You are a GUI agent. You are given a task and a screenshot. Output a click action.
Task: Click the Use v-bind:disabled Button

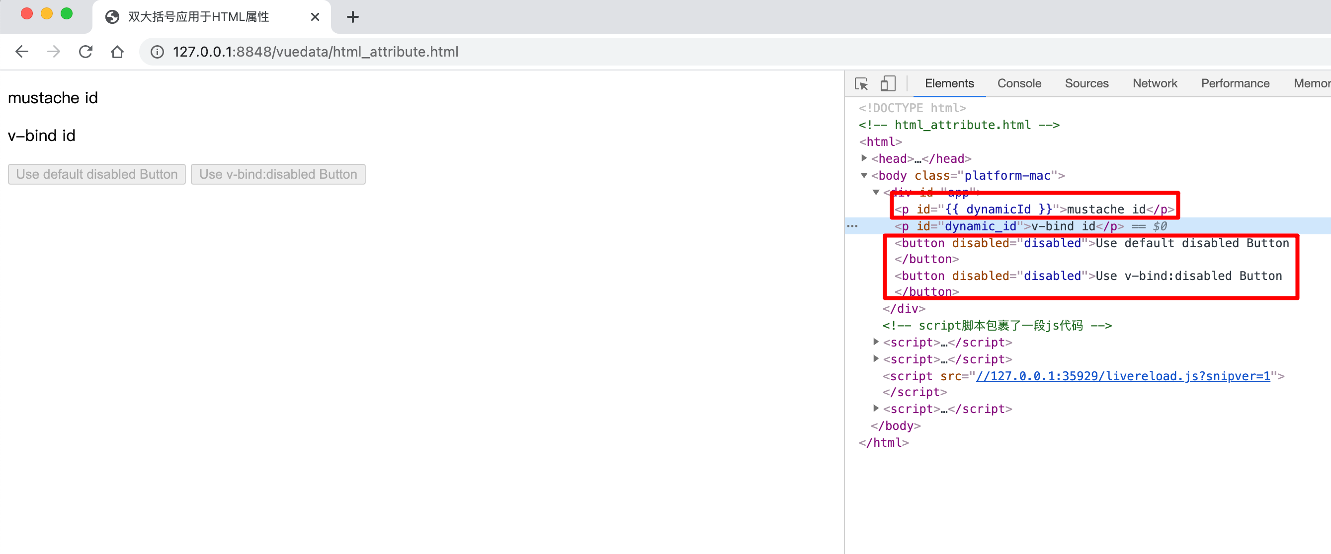(278, 175)
